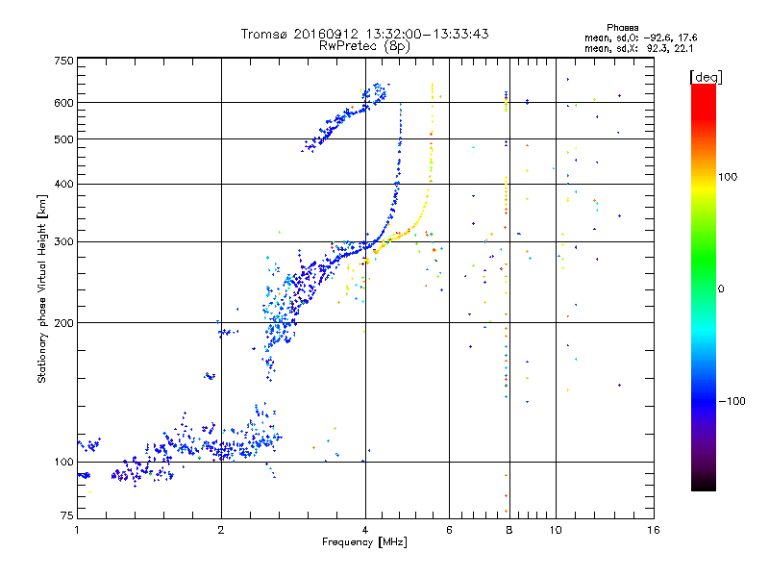The image size is (769, 577).
Task: Click the x-axis tick label '8'
Action: coord(509,530)
